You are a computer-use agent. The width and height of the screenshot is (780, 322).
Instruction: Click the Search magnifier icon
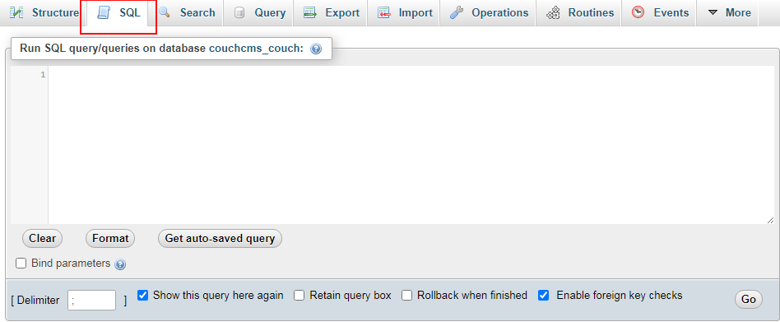click(165, 12)
